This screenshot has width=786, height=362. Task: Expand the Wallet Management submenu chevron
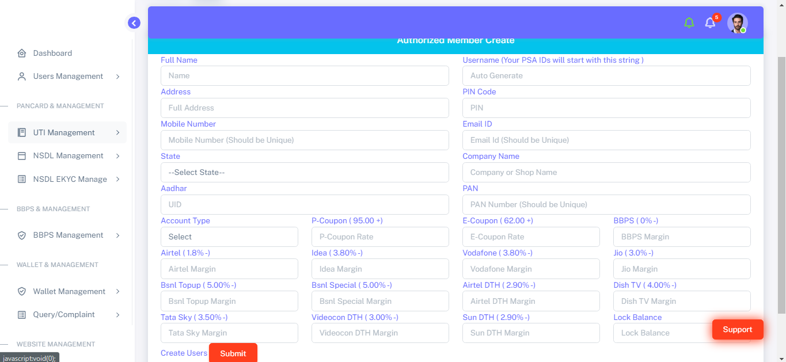click(117, 291)
